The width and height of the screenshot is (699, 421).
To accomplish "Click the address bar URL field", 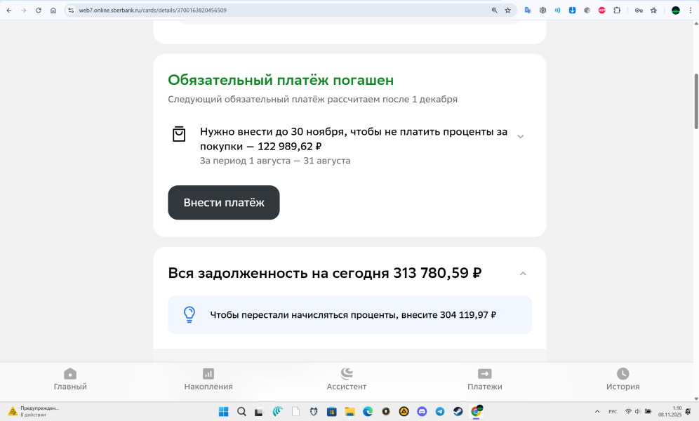I will point(281,11).
